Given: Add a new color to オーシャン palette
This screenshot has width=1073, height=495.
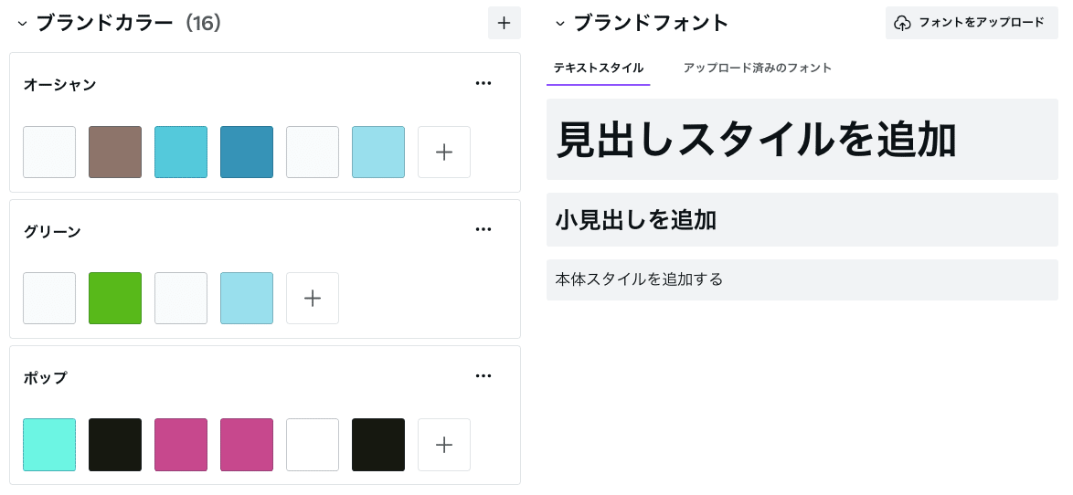Looking at the screenshot, I should [x=444, y=152].
